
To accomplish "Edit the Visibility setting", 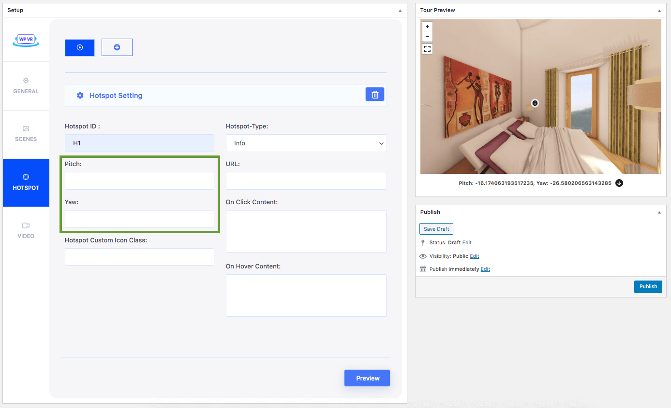I will pyautogui.click(x=475, y=256).
